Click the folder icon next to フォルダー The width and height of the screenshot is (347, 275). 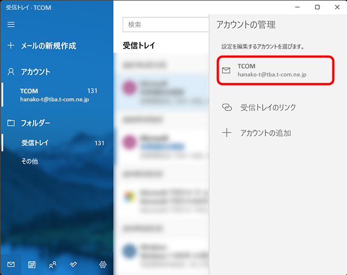point(11,123)
